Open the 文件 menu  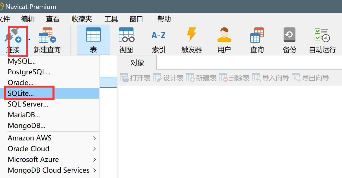coord(5,19)
